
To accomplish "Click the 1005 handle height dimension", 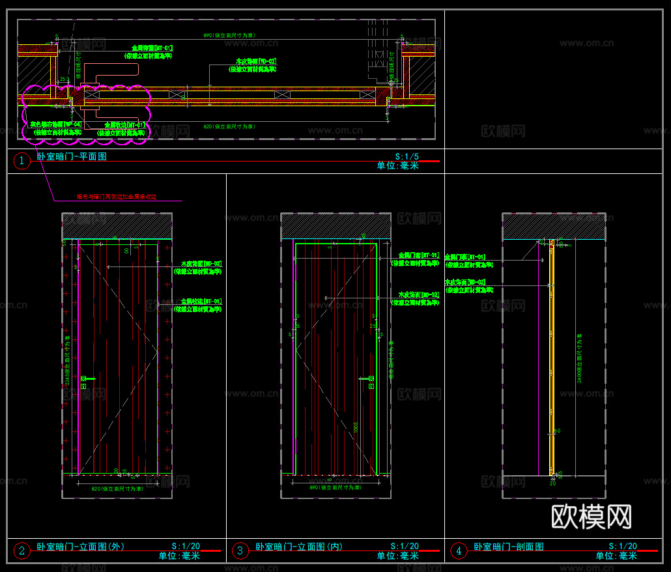I will pyautogui.click(x=356, y=427).
